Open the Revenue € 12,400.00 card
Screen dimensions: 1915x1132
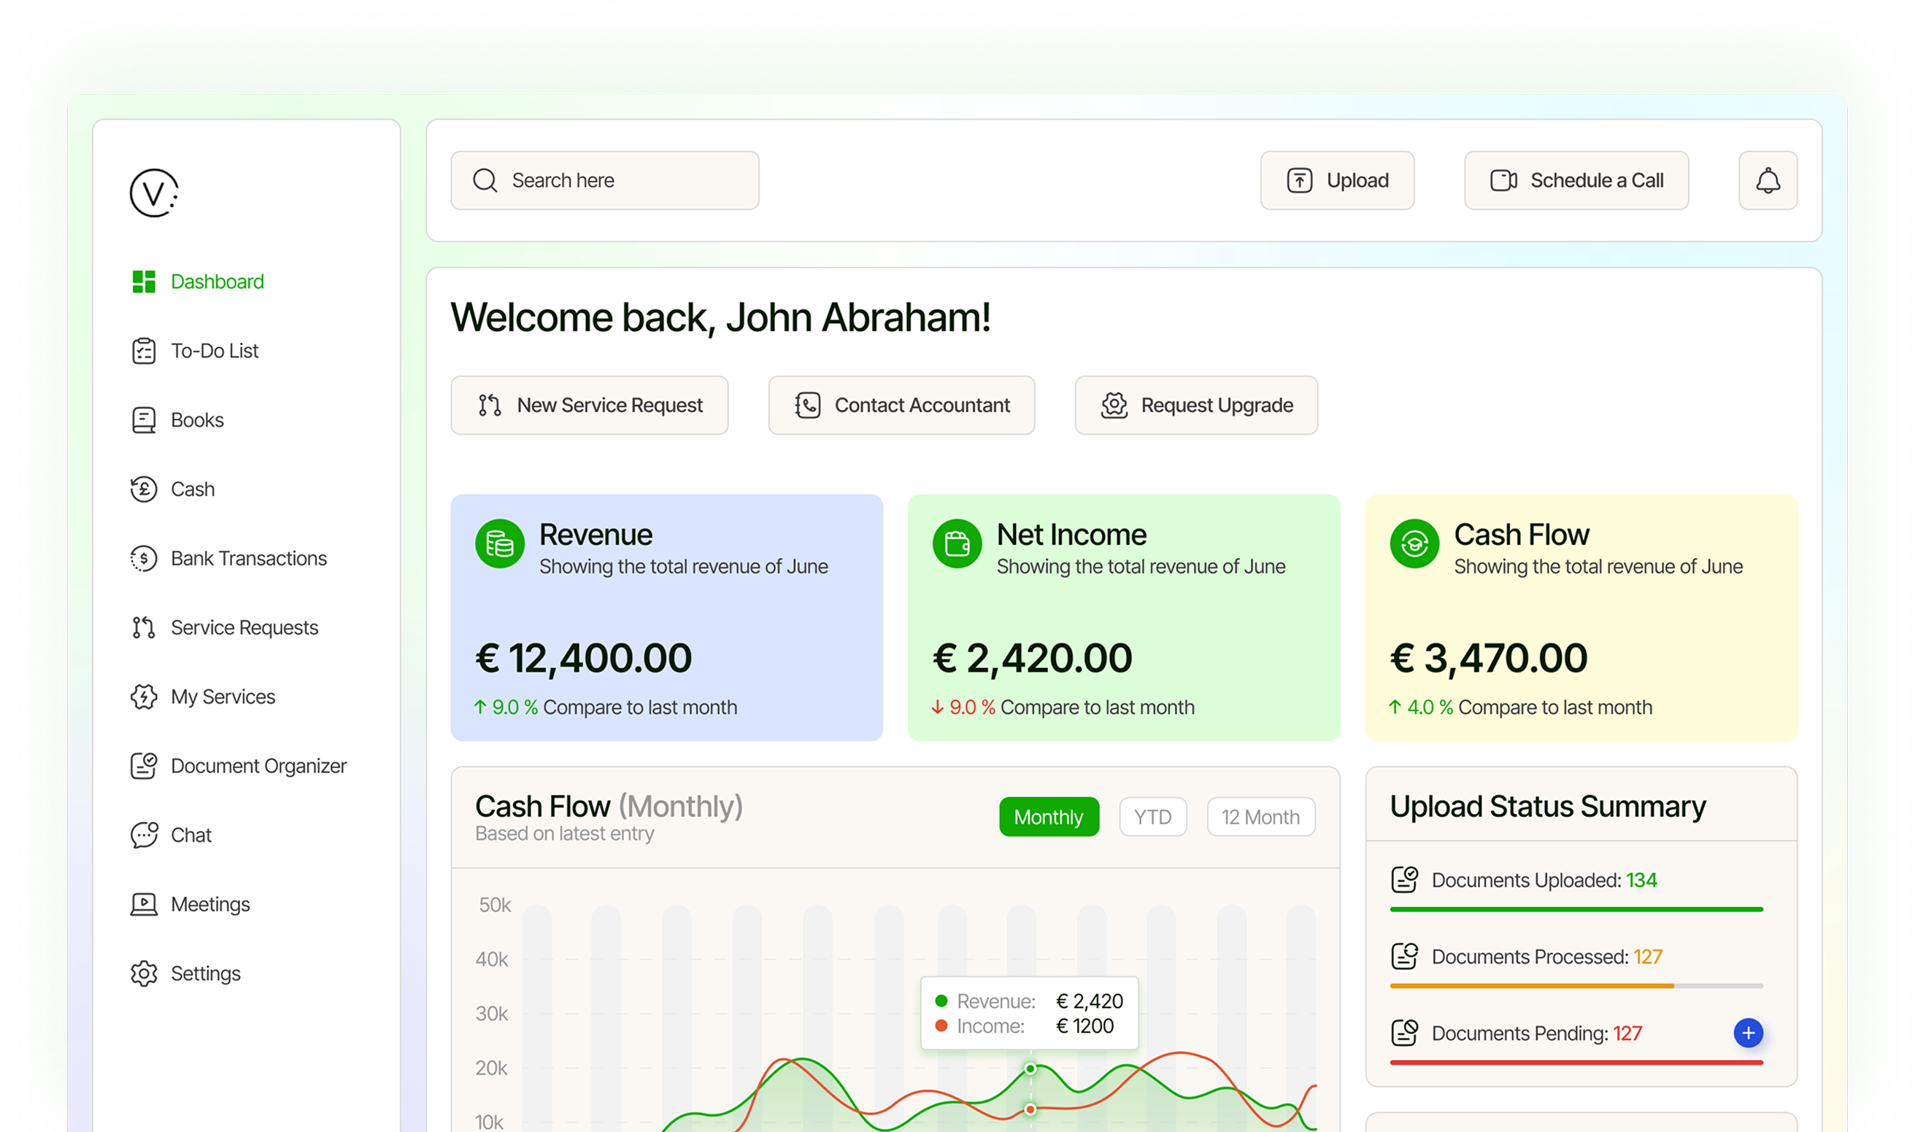click(666, 617)
